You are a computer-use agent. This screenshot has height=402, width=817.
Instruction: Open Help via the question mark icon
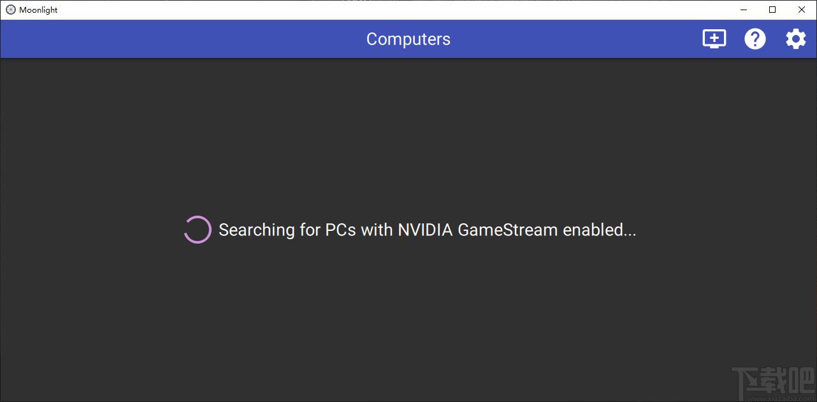(x=755, y=39)
